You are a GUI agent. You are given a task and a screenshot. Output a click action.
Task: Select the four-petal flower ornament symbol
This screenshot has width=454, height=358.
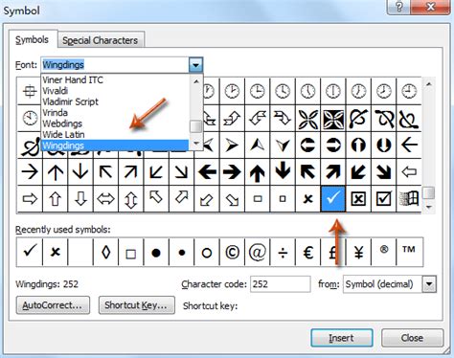pos(307,119)
